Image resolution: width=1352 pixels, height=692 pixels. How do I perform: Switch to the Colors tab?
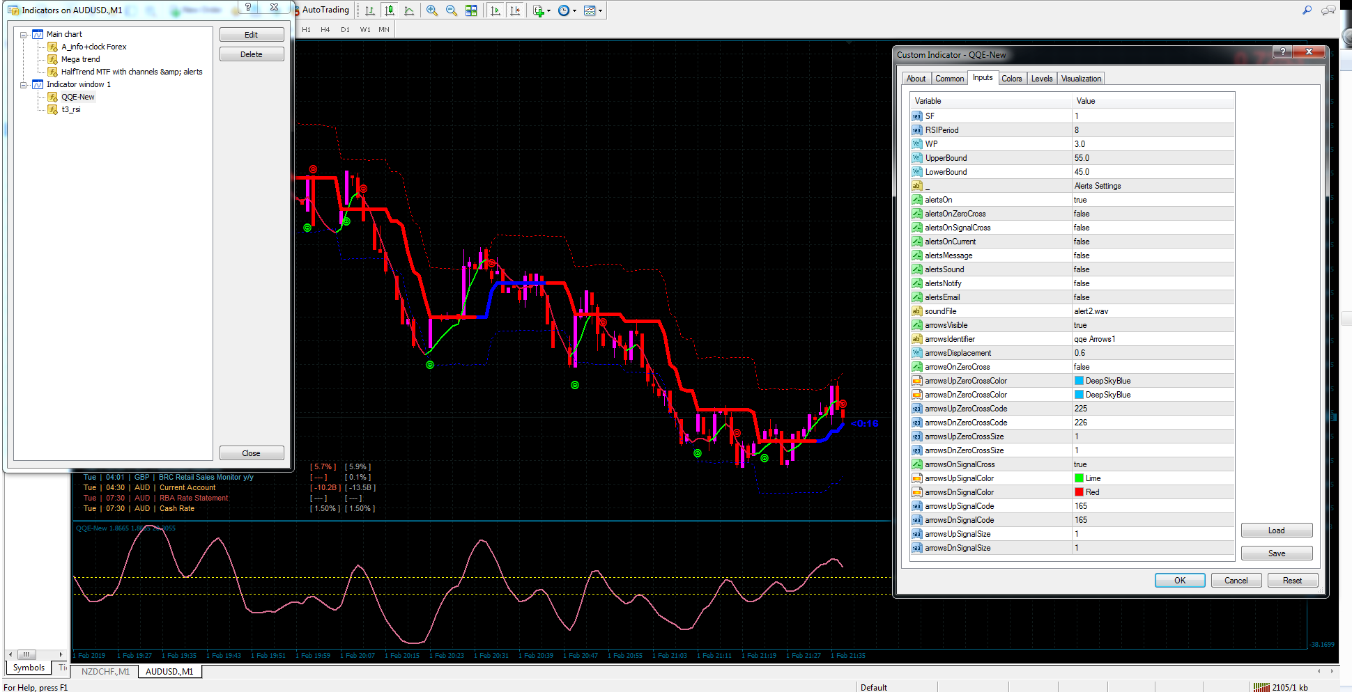(x=1011, y=79)
